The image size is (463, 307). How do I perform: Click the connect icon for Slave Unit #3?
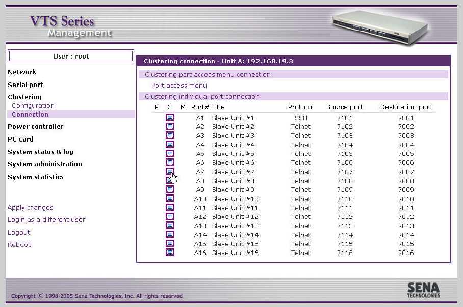coord(170,135)
